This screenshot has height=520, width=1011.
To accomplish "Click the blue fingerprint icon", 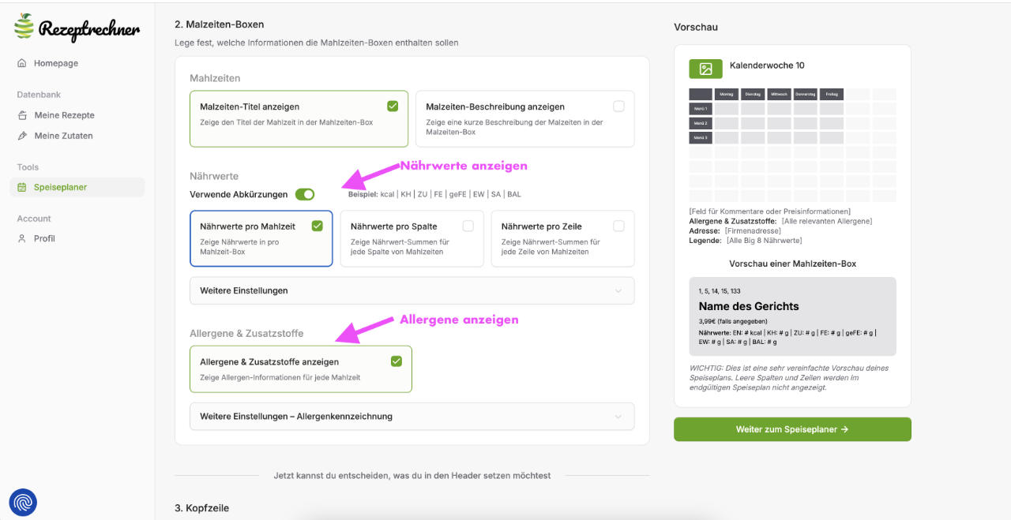I will (23, 502).
